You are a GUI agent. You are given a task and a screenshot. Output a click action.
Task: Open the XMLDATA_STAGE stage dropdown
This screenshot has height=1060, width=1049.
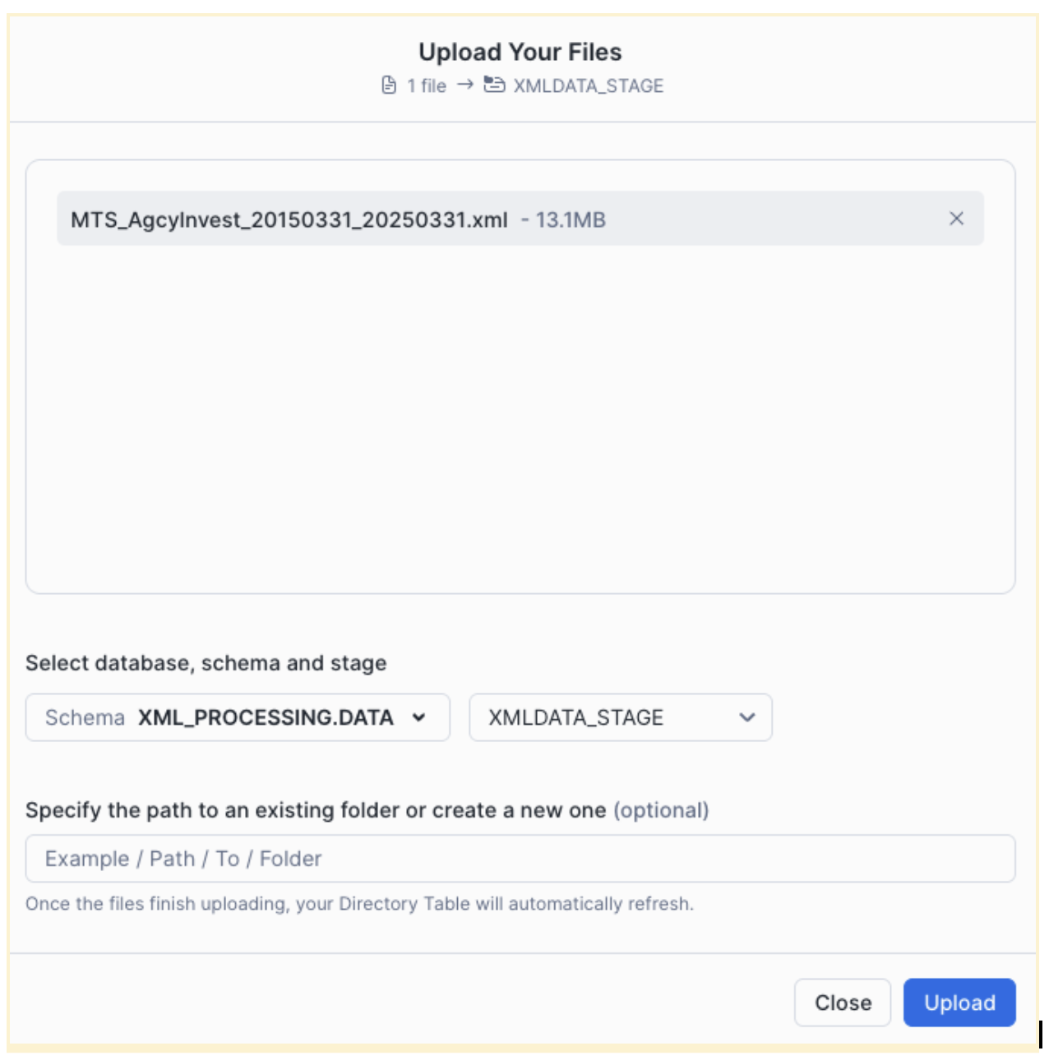pyautogui.click(x=620, y=717)
